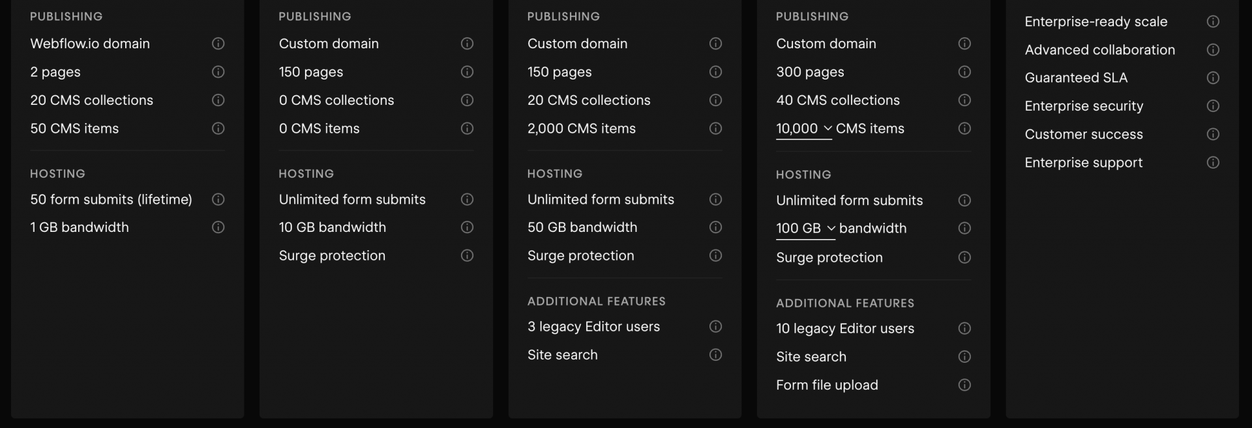This screenshot has width=1252, height=428.
Task: Click the "50 form submits (lifetime)" text
Action: (111, 199)
